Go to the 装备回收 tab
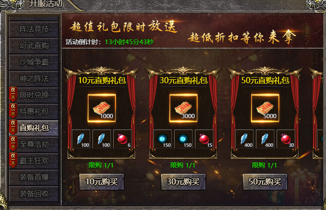The width and height of the screenshot is (326, 210). coord(34,194)
